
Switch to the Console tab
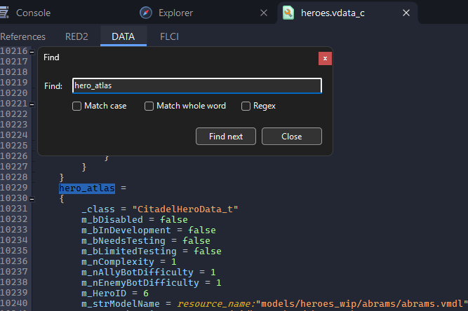coord(33,13)
